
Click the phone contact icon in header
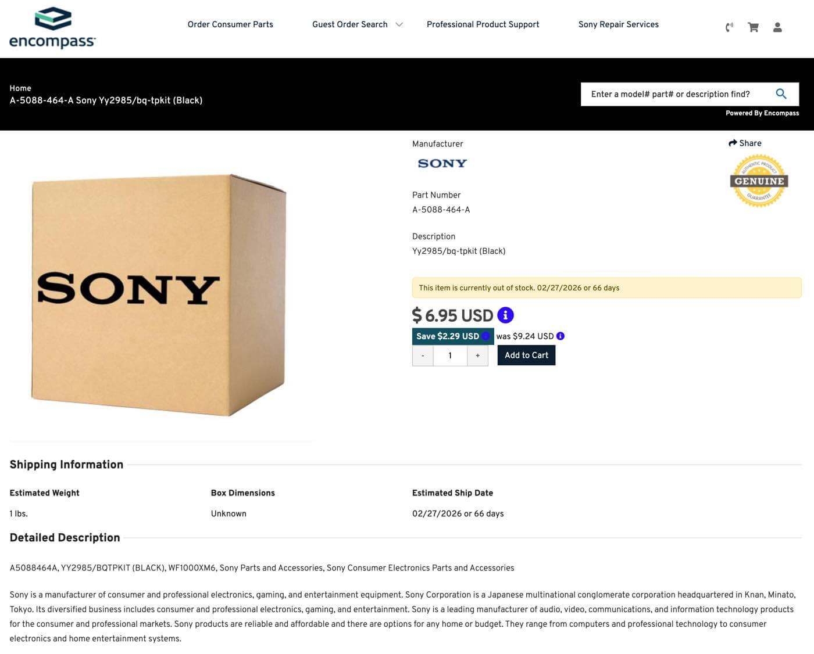729,27
